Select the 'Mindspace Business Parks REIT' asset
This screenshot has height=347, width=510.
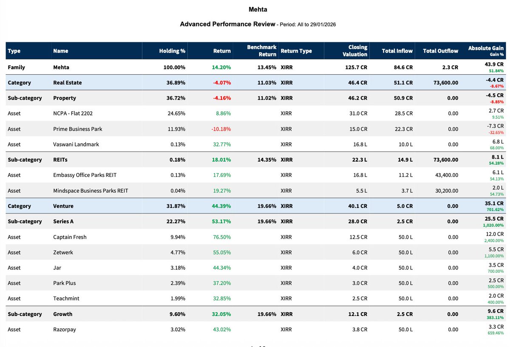91,191
